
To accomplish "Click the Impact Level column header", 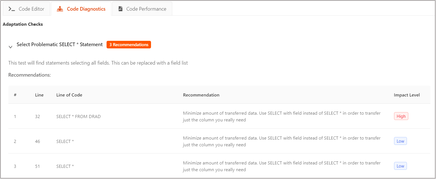I will click(407, 95).
